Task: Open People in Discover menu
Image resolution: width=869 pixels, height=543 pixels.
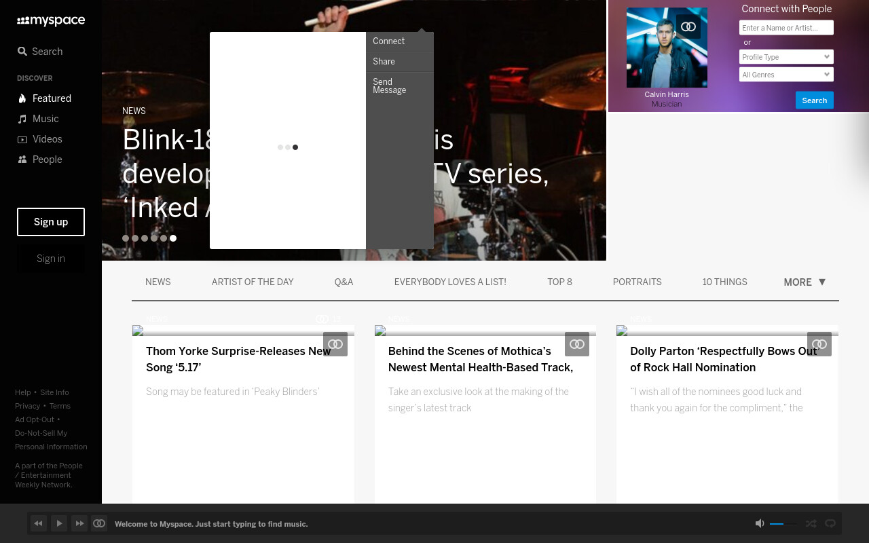Action: (39, 160)
